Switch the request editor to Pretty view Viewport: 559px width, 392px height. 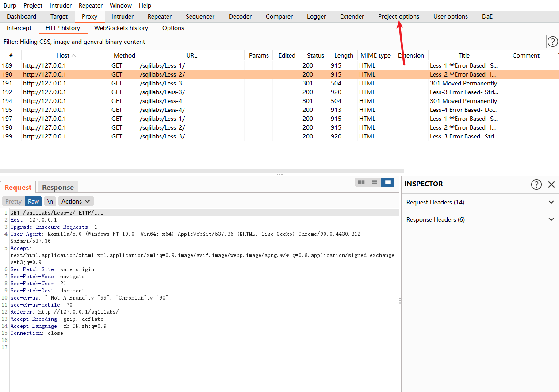13,201
